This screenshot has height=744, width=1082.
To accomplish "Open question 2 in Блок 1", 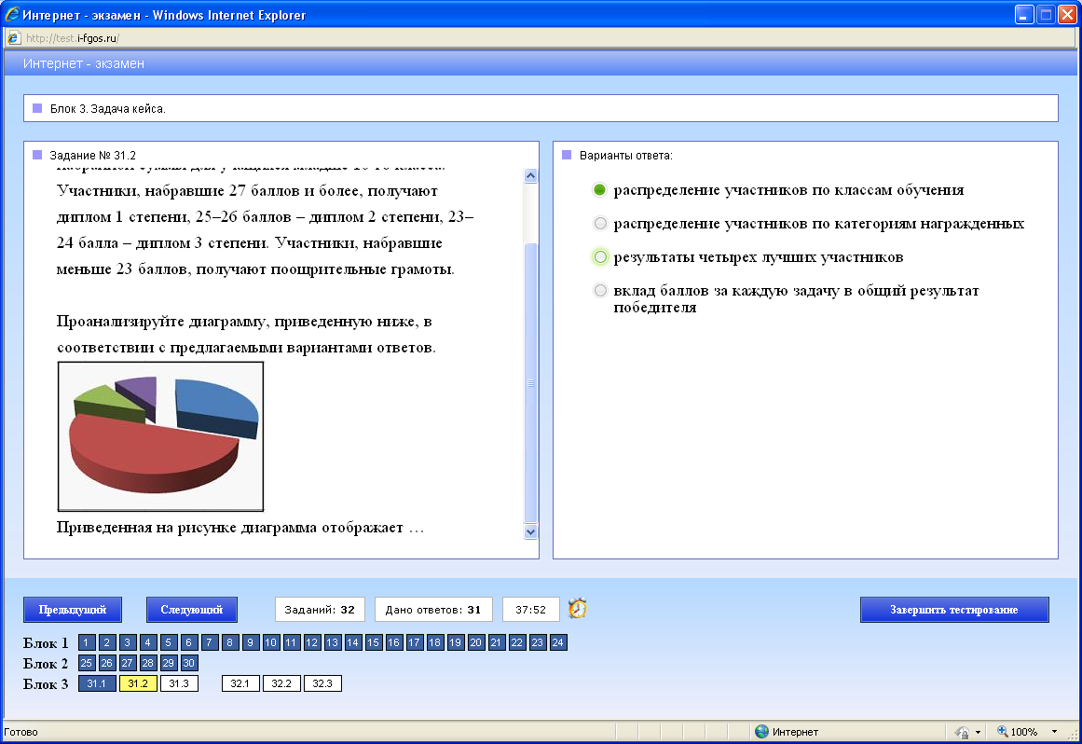I will 107,642.
